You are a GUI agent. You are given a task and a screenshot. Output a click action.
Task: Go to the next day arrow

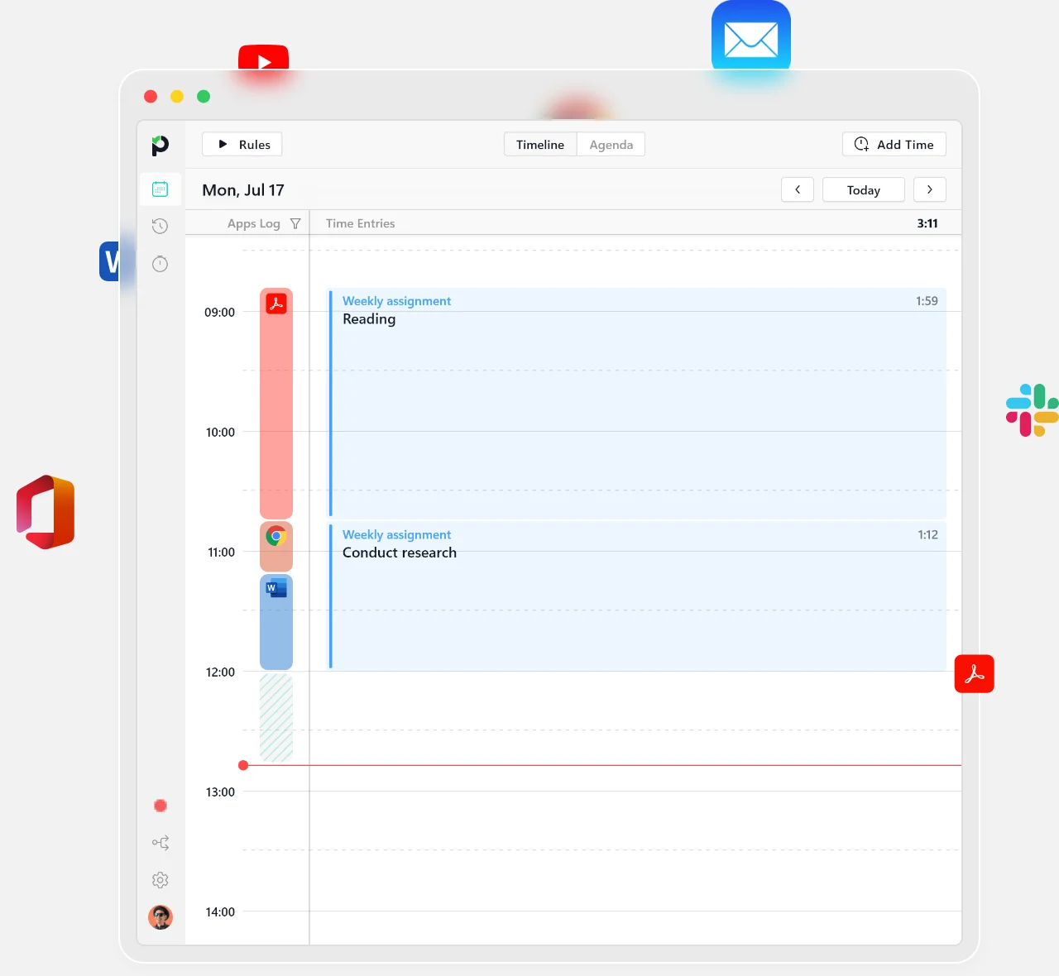929,189
